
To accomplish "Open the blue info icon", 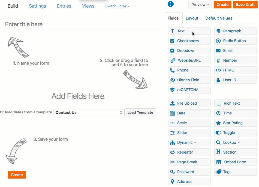I will pyautogui.click(x=170, y=4).
